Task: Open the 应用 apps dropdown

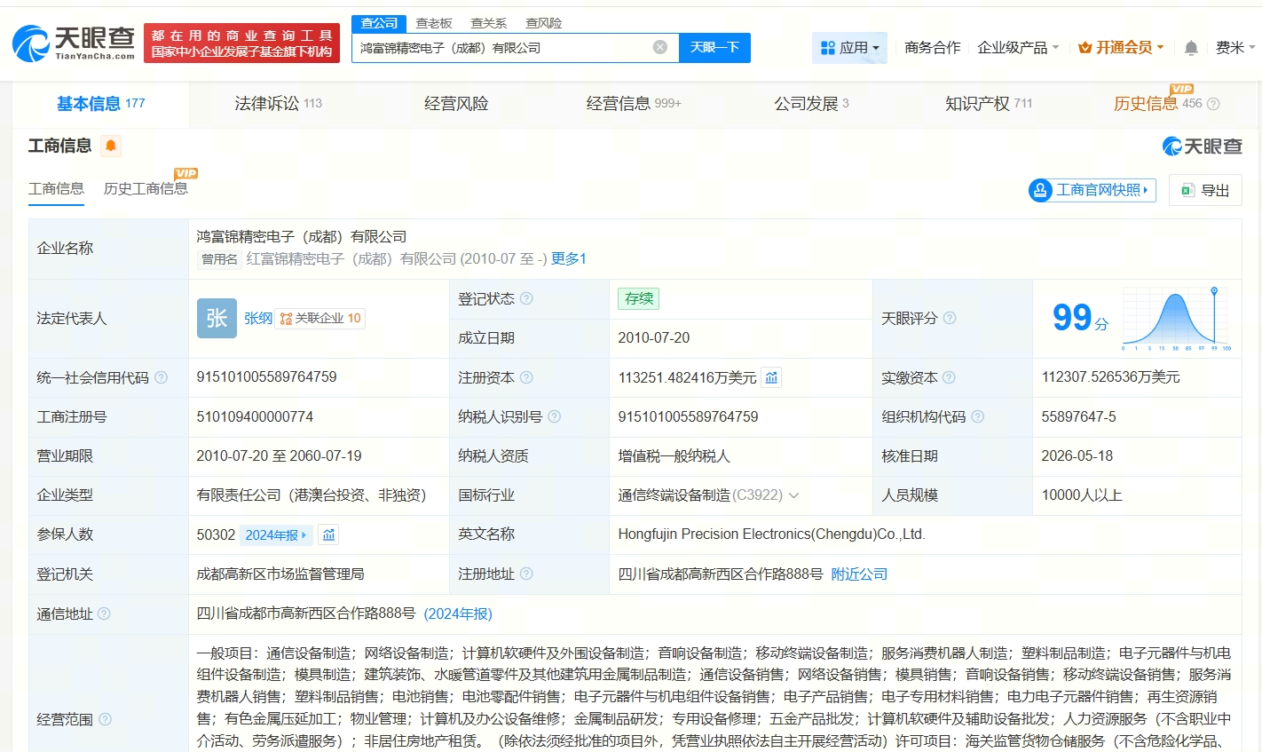Action: pyautogui.click(x=849, y=48)
